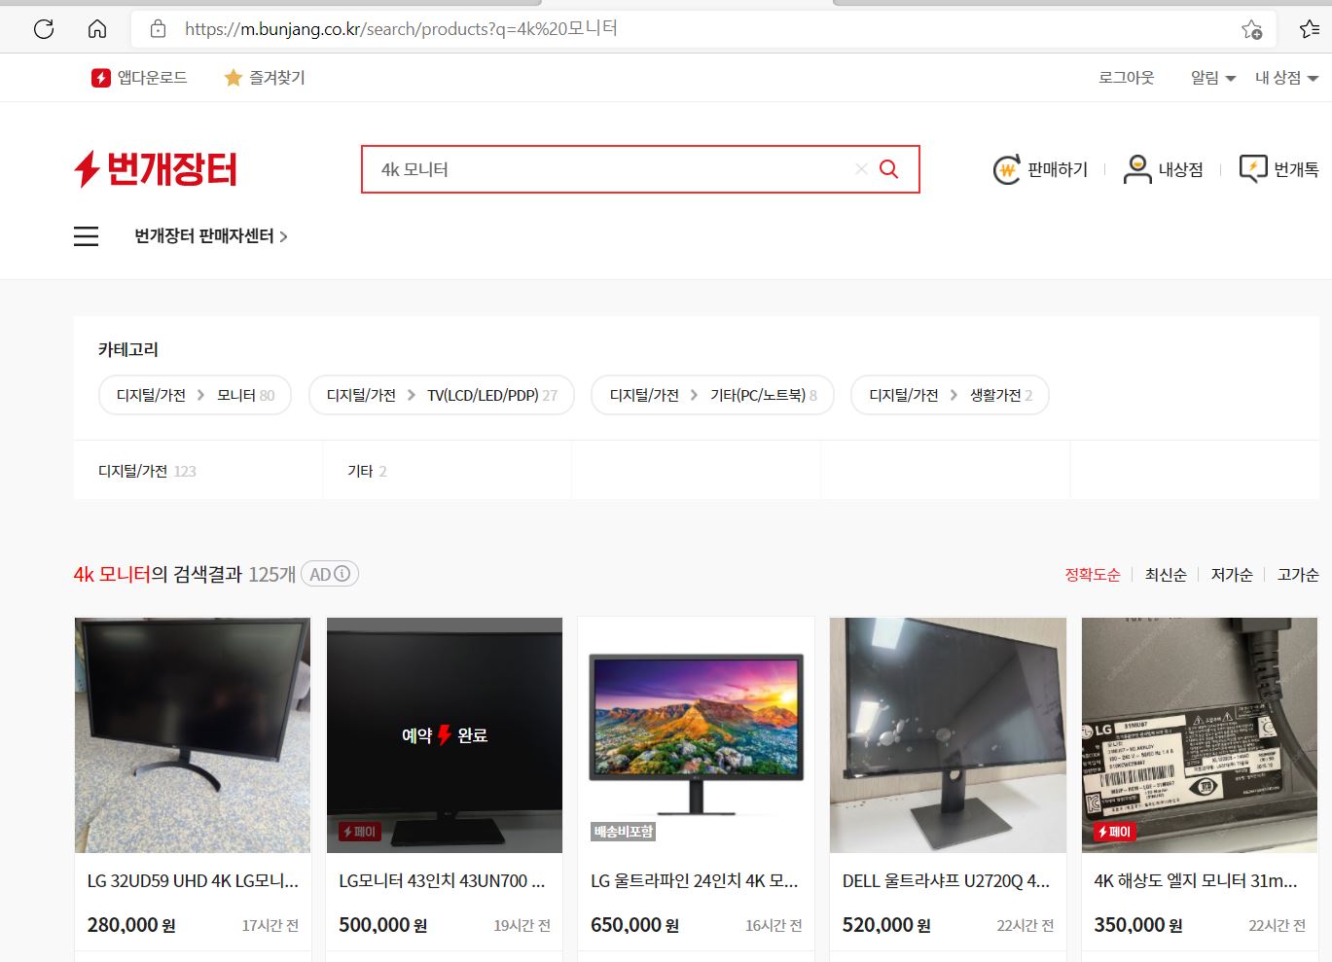Click the 로그아웃 link
Image resolution: width=1332 pixels, height=962 pixels.
[1126, 78]
